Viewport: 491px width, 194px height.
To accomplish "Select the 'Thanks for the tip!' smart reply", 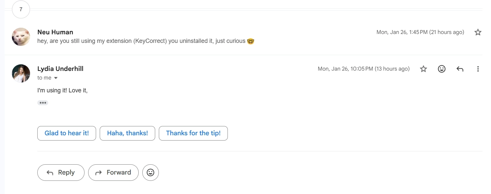I will [x=193, y=133].
